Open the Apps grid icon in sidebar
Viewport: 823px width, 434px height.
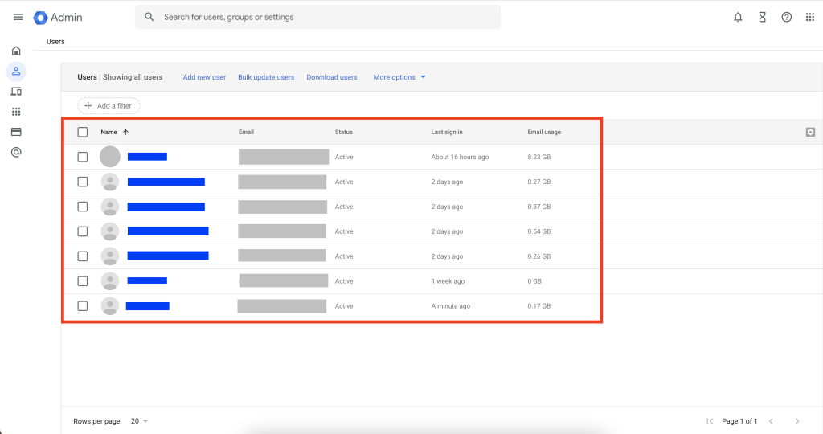tap(16, 112)
